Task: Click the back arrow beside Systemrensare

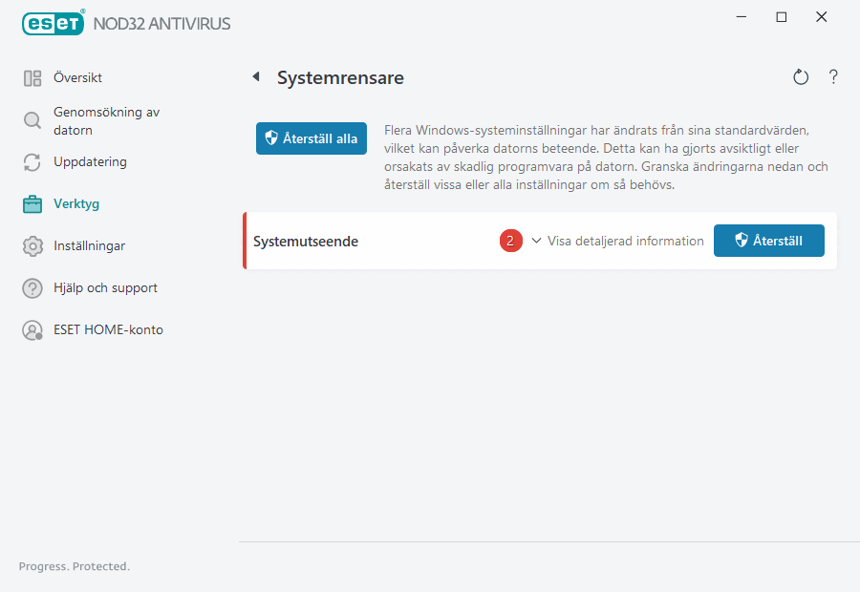Action: click(x=255, y=76)
